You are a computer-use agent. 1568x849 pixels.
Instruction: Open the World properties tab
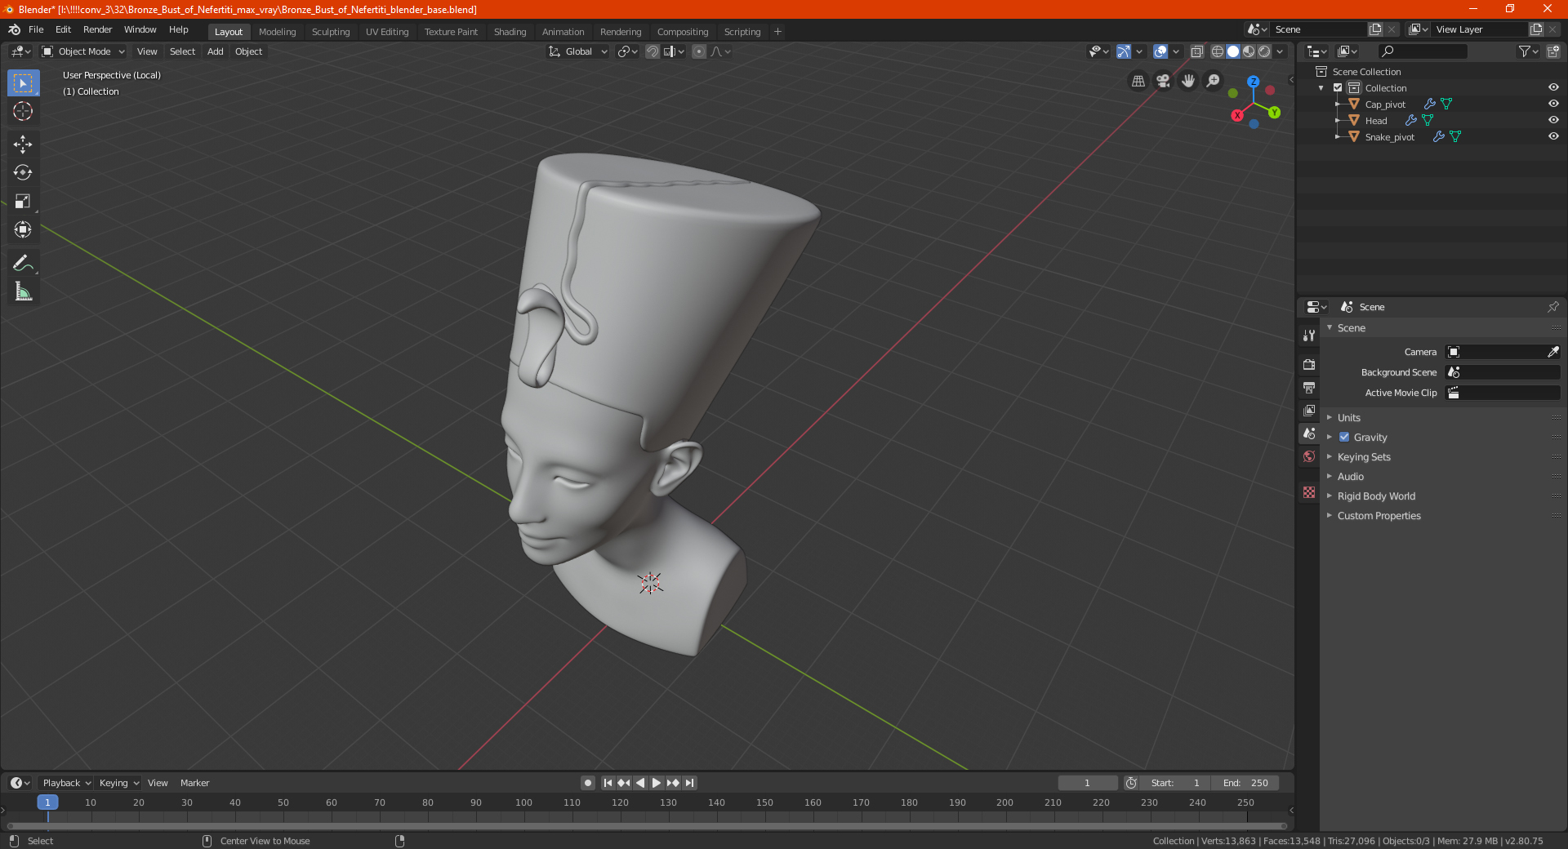1309,456
